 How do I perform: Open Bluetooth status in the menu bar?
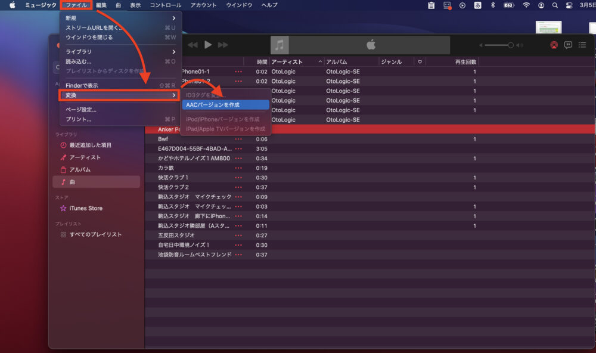click(493, 5)
